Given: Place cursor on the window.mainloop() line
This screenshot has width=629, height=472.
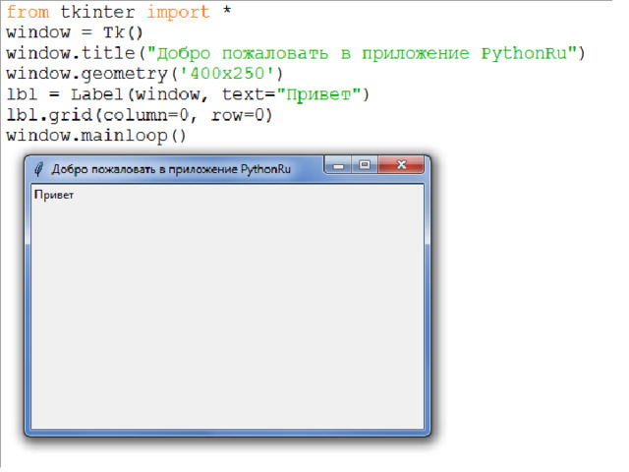Looking at the screenshot, I should pyautogui.click(x=95, y=136).
